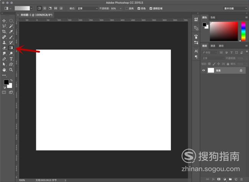Toggle layer filtering switch in Layers panel
Screen dimensions: 249x182
[247, 52]
